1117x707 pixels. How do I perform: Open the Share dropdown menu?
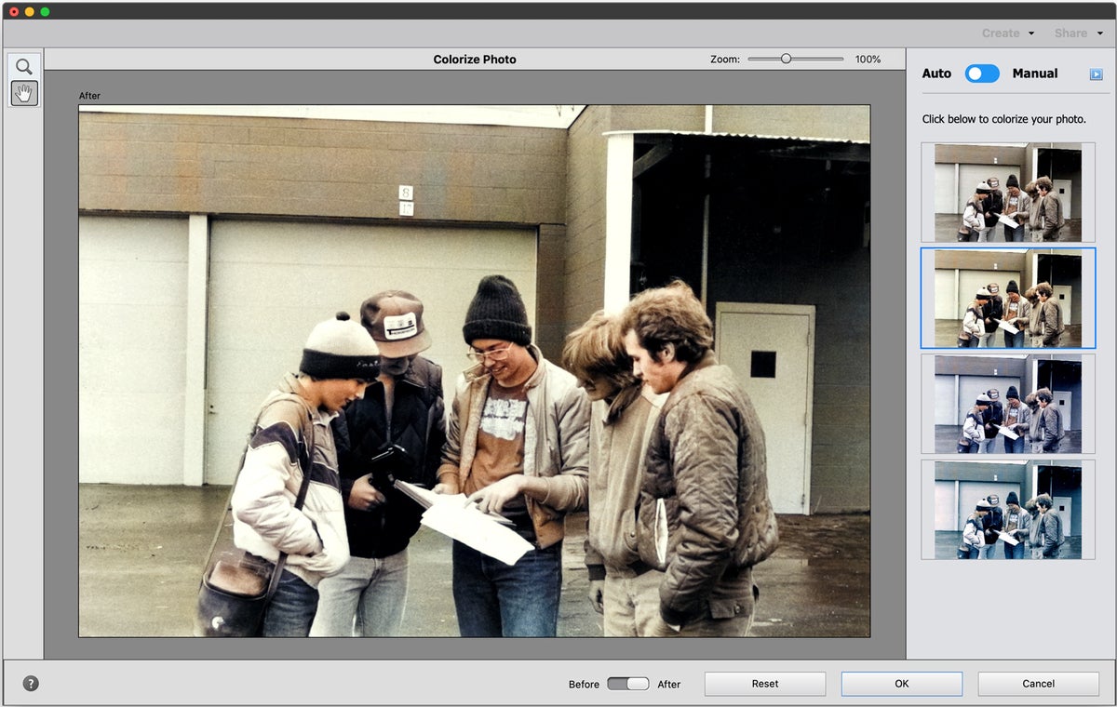point(1077,33)
